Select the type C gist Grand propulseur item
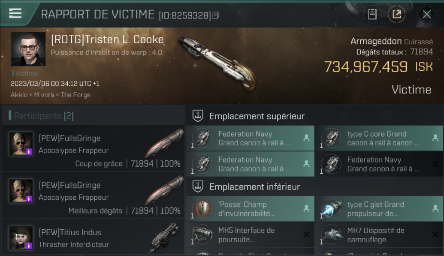Image resolution: width=444 pixels, height=256 pixels. (379, 209)
